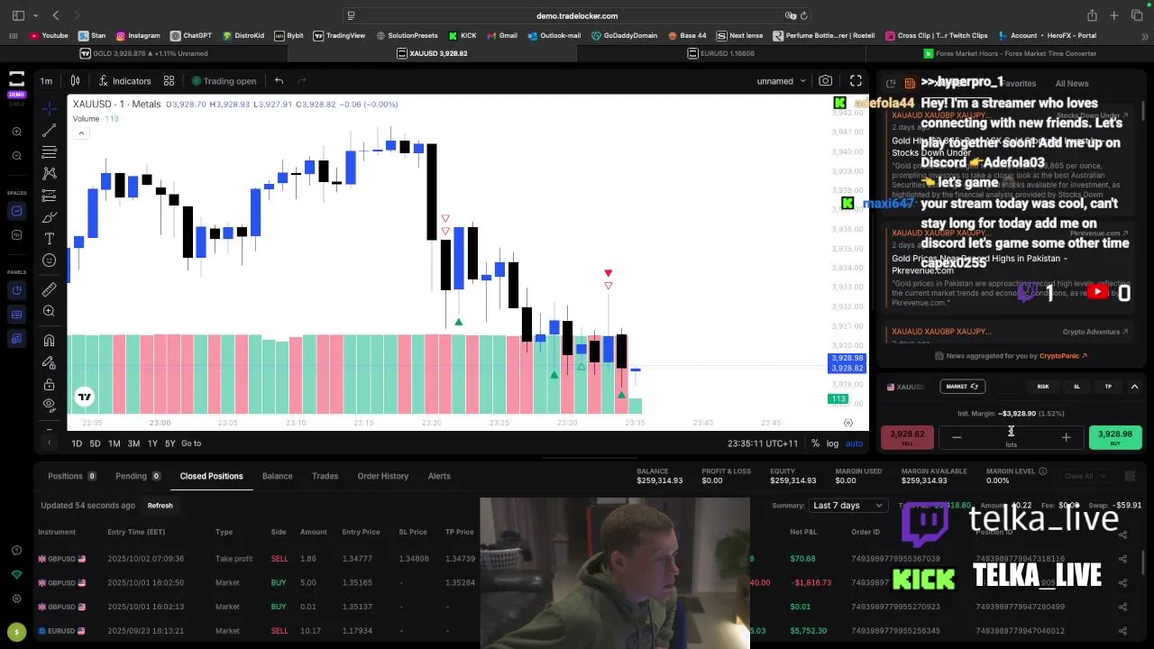1154x649 pixels.
Task: Enable the TP option
Action: [x=1108, y=387]
